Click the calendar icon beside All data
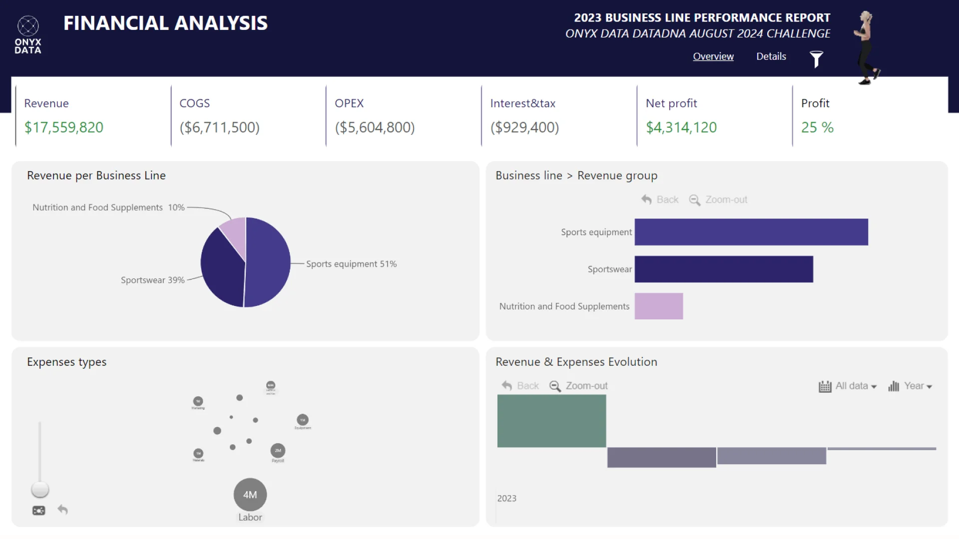Screen dimensions: 959x539 point(825,386)
